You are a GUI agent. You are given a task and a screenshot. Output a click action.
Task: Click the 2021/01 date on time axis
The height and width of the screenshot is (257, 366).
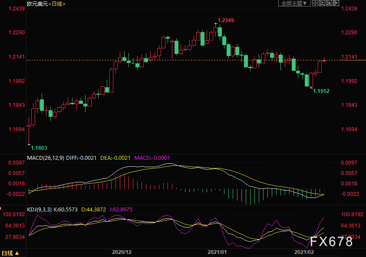217,252
